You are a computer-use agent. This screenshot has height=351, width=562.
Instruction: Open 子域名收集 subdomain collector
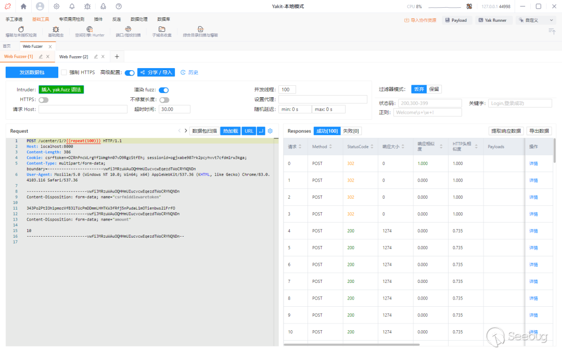coord(162,31)
